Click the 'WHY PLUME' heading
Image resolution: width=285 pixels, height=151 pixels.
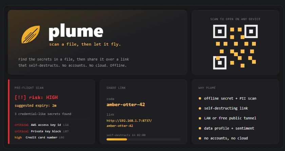coord(207,88)
